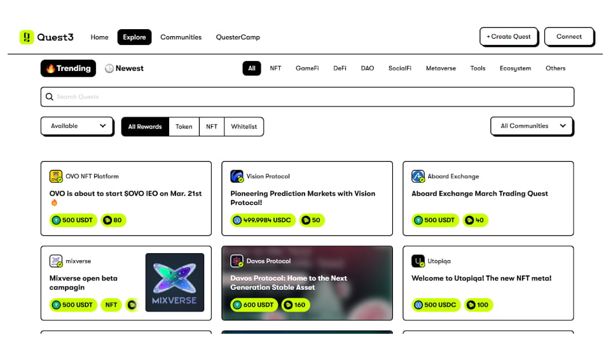Screen dimensions: 606x342
Task: Click the 160 points badge on Davos card
Action: tap(296, 305)
